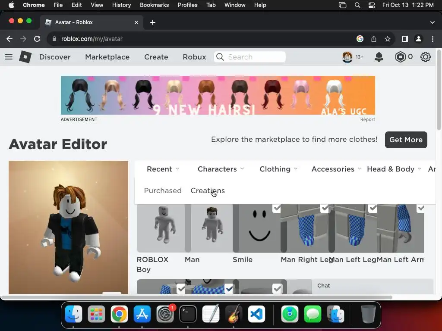
Task: Report the advertisement
Action: pyautogui.click(x=368, y=119)
